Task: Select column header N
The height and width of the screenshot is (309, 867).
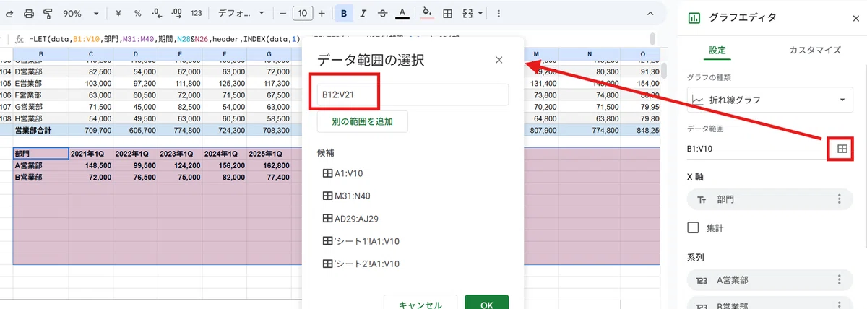Action: pos(590,54)
